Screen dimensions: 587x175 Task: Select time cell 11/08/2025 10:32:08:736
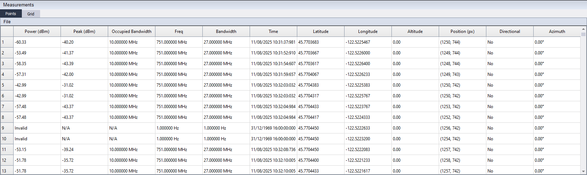point(274,150)
